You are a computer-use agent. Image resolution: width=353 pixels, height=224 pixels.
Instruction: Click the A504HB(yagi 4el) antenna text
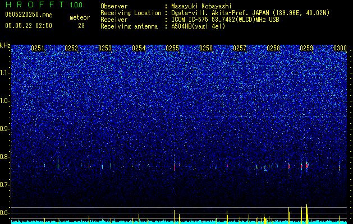click(198, 26)
